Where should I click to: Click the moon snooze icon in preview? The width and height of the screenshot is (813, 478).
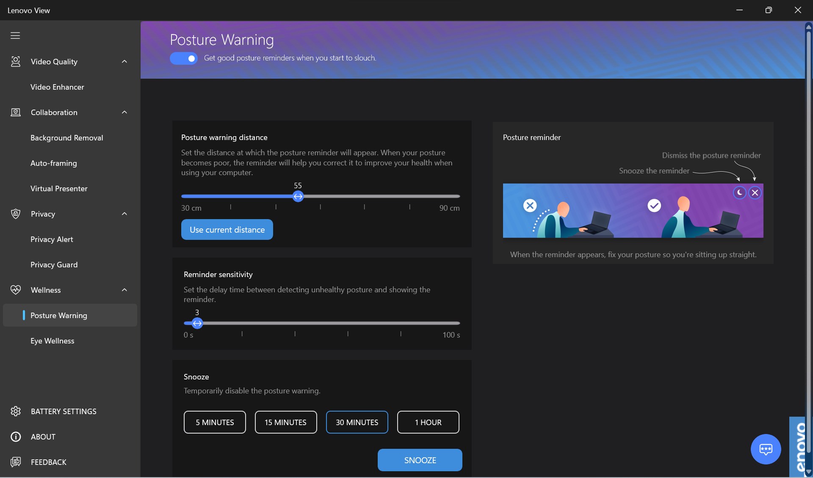[x=739, y=193]
